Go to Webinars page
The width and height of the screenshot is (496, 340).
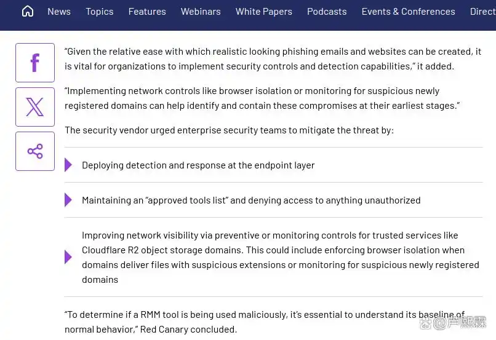coord(201,12)
